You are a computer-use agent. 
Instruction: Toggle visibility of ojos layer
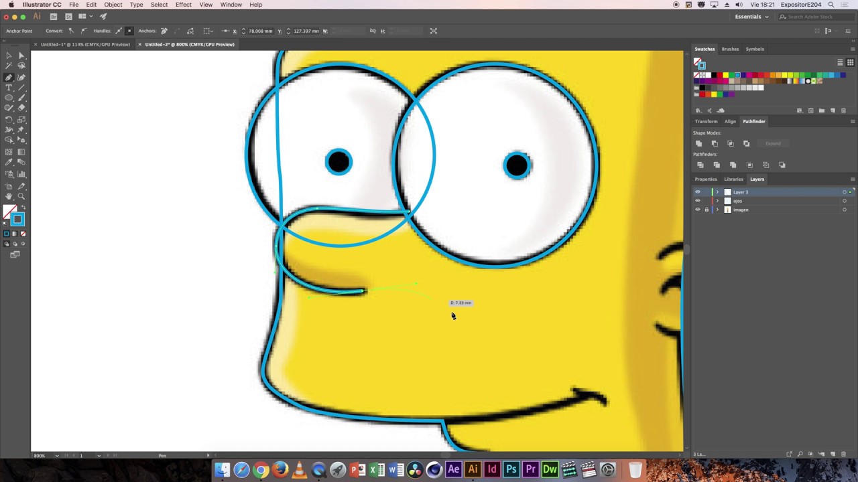(x=697, y=201)
